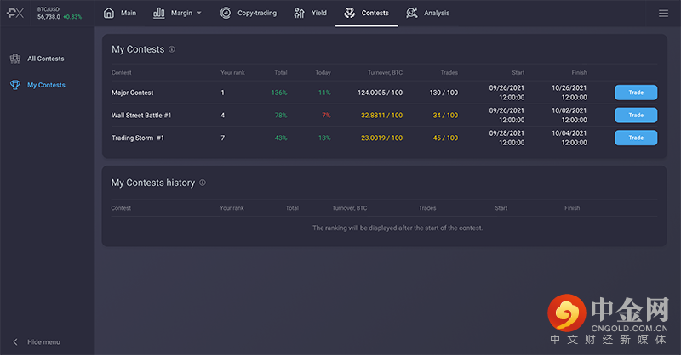681x355 pixels.
Task: Click the Copy-trading circular icon
Action: pyautogui.click(x=225, y=13)
